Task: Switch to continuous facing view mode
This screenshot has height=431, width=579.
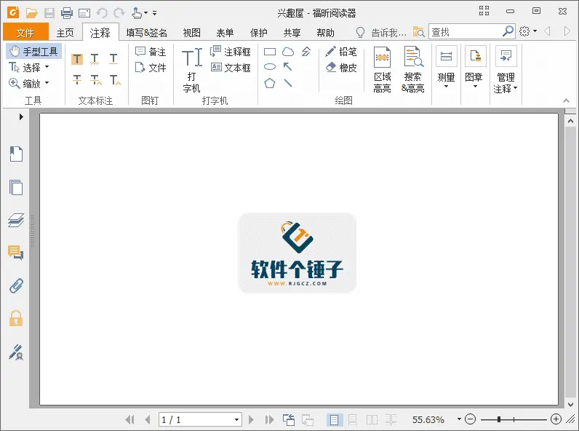Action: (391, 420)
